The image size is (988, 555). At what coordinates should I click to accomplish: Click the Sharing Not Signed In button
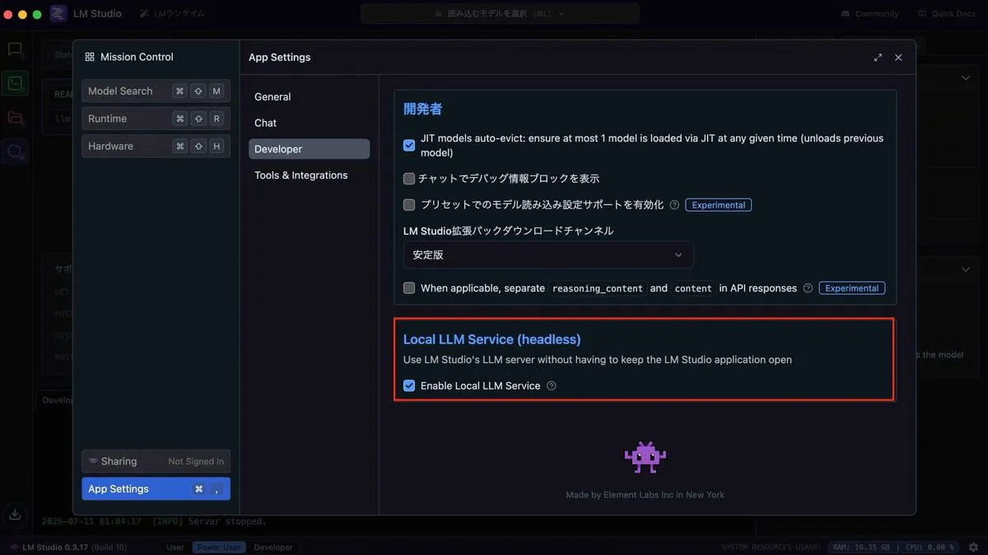point(156,461)
